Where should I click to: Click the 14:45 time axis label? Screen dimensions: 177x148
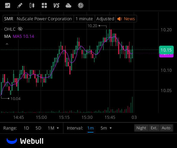(x=19, y=117)
